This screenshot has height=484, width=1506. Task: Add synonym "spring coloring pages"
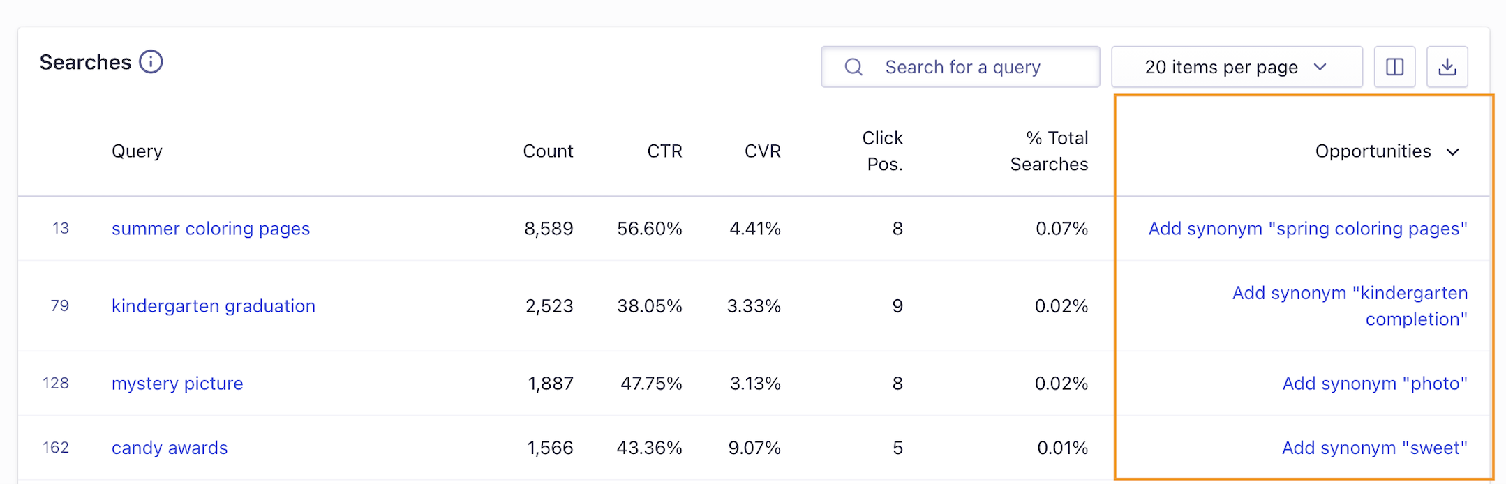click(1307, 229)
